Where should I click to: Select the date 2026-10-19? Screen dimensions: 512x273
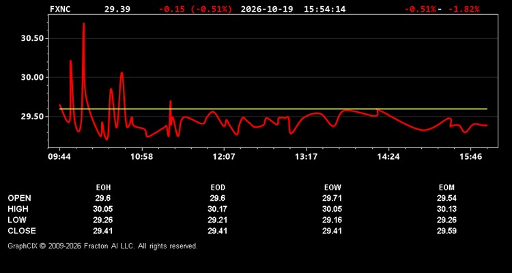[x=268, y=9]
